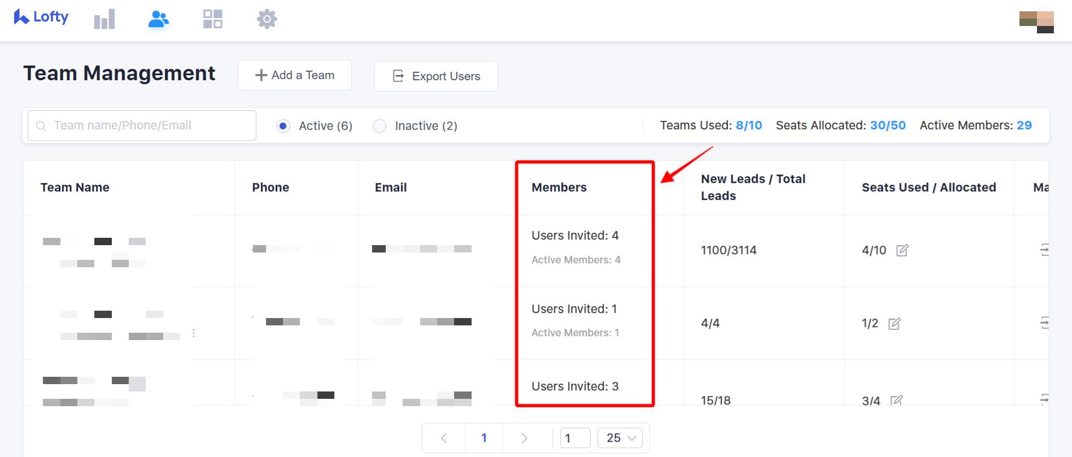Go to next page arrow
The image size is (1072, 457).
pyautogui.click(x=524, y=438)
